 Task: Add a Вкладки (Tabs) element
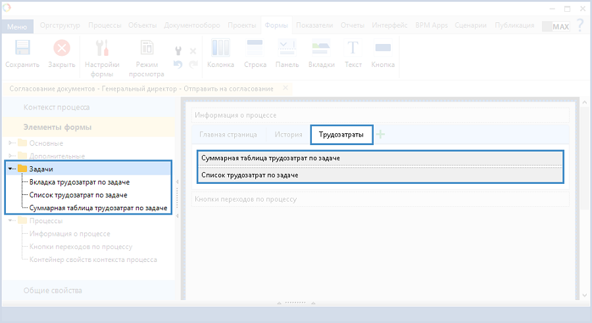pos(321,49)
